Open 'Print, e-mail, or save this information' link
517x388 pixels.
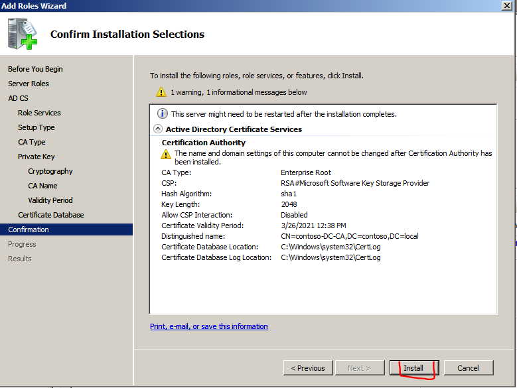[x=208, y=326]
